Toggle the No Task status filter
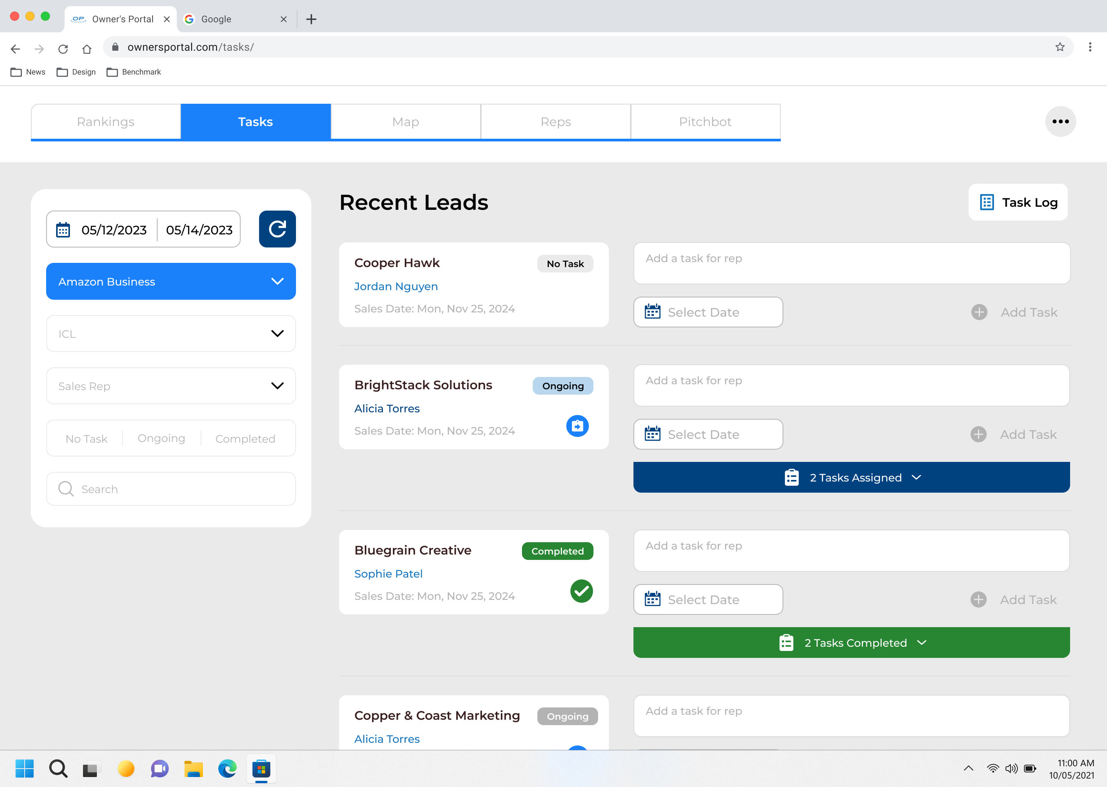1107x787 pixels. click(86, 438)
